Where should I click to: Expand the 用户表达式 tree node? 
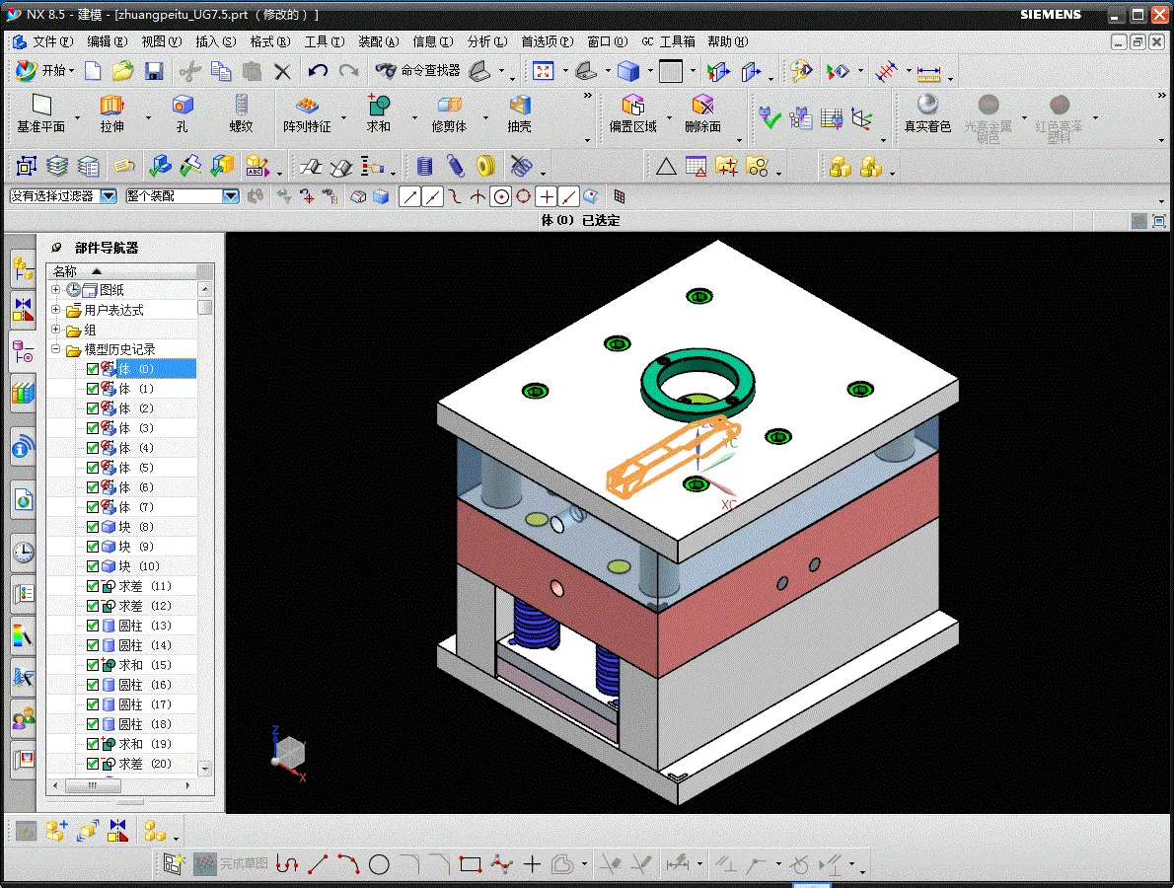click(x=55, y=309)
